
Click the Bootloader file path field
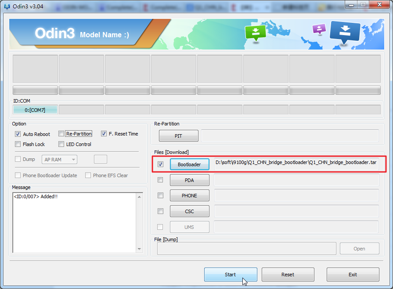tap(296, 164)
